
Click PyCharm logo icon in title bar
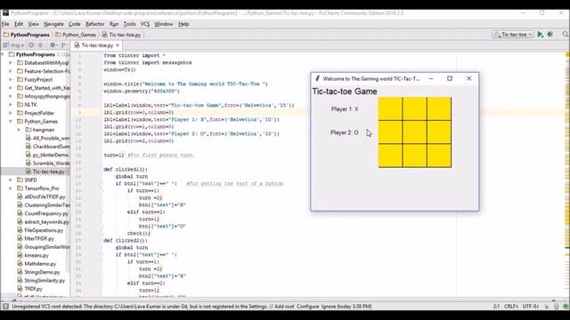(x=5, y=13)
